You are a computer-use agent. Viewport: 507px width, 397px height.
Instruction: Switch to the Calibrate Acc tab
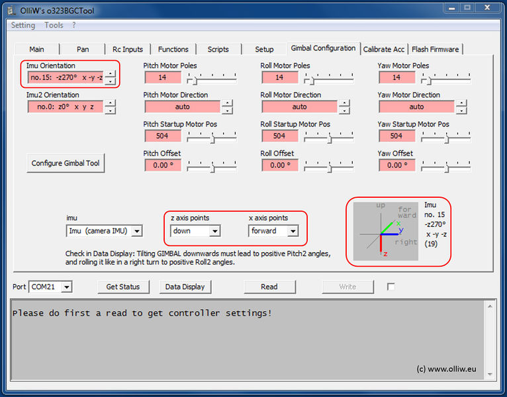click(x=384, y=49)
